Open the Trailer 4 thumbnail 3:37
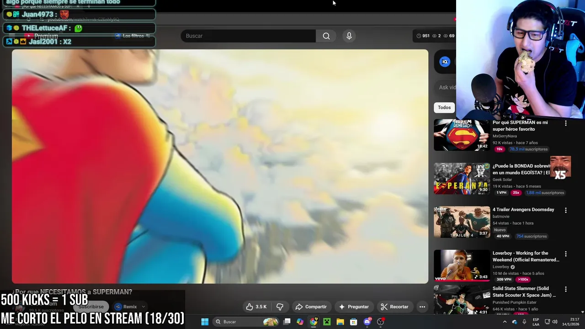This screenshot has width=585, height=329. click(x=462, y=222)
